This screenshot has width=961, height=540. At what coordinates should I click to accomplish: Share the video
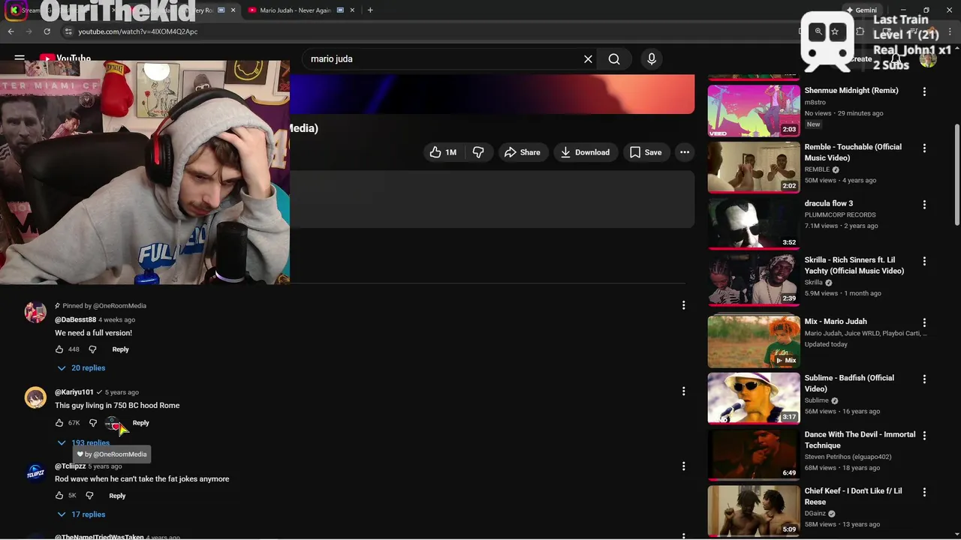click(523, 152)
